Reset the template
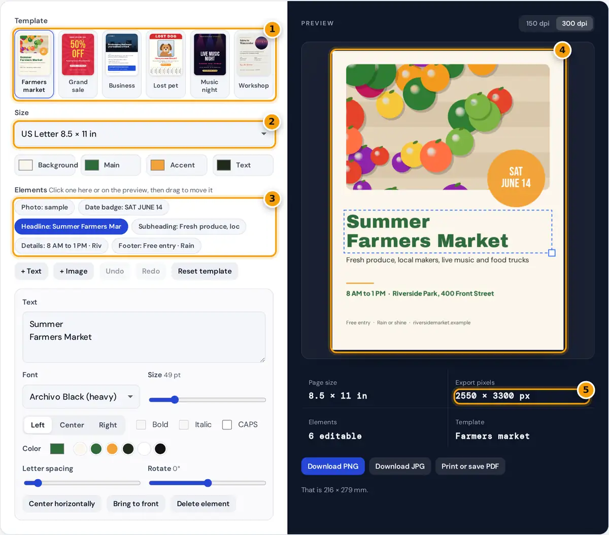The width and height of the screenshot is (609, 535). tap(205, 271)
